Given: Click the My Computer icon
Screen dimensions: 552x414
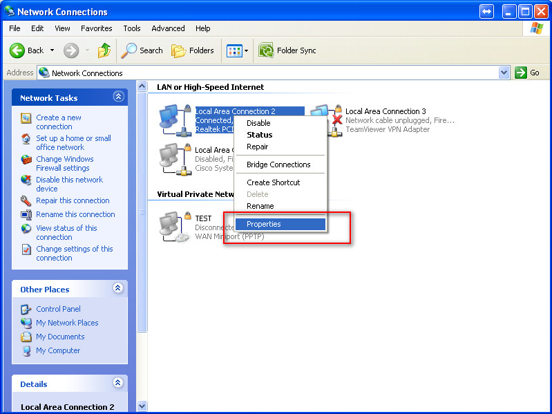Looking at the screenshot, I should tap(26, 350).
